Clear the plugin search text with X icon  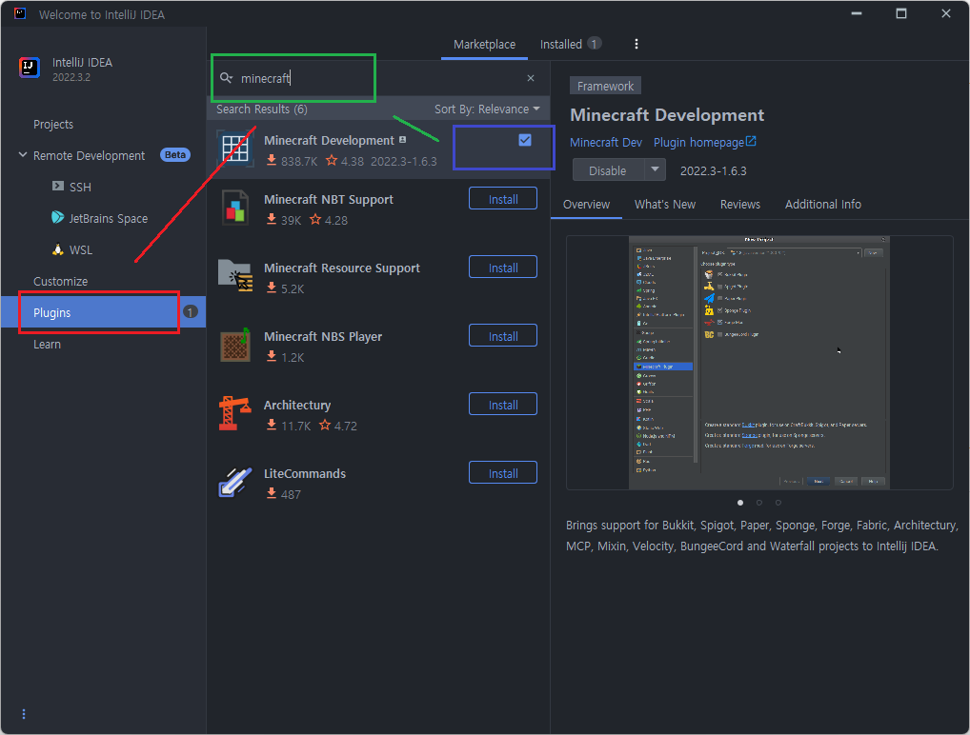coord(530,78)
